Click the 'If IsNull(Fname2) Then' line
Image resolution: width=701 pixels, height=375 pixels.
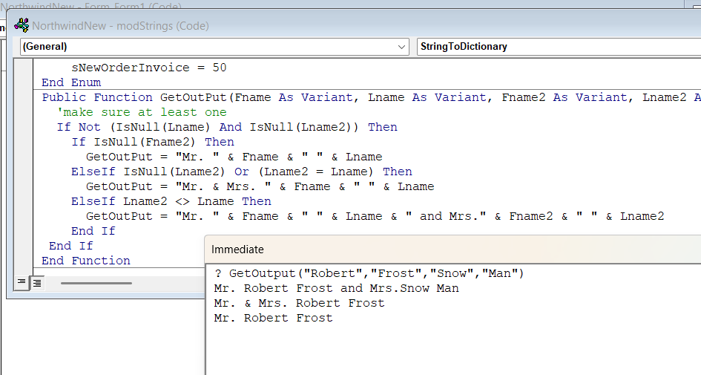pos(153,142)
